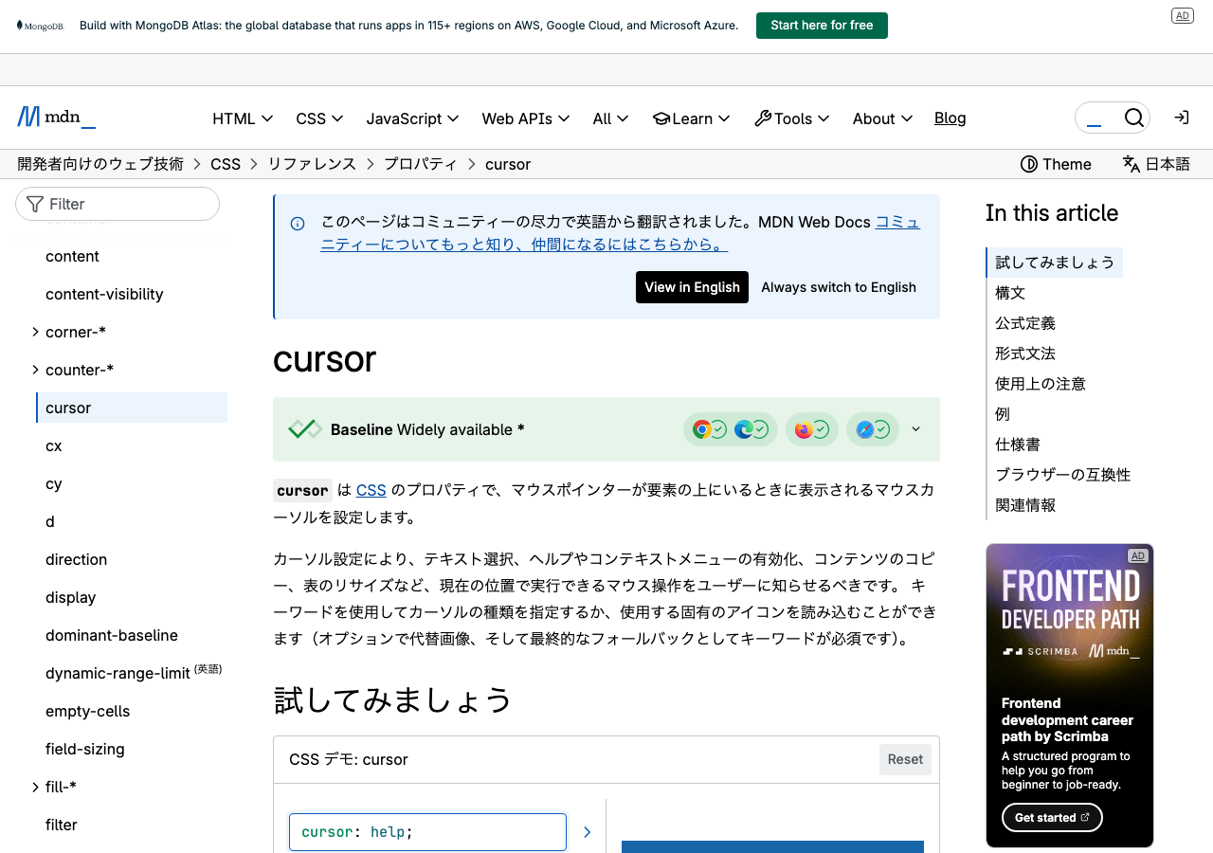Expand the Baseline availability details chevron

915,429
